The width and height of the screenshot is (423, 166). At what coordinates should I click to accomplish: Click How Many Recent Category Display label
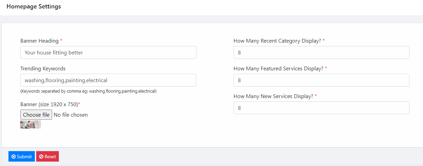pos(277,41)
